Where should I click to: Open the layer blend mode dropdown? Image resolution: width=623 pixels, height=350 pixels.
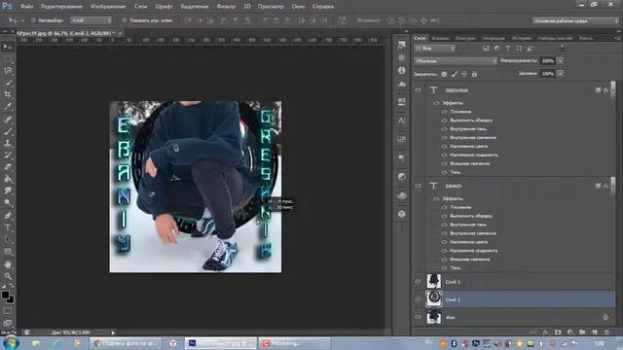coord(456,61)
